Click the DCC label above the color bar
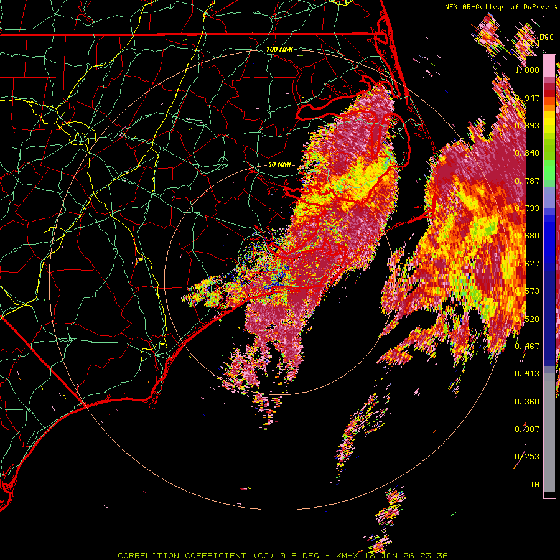 point(547,37)
